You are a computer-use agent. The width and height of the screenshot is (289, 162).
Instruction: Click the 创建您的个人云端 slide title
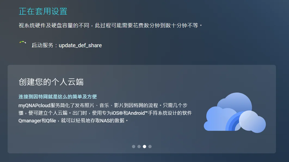pyautogui.click(x=51, y=82)
